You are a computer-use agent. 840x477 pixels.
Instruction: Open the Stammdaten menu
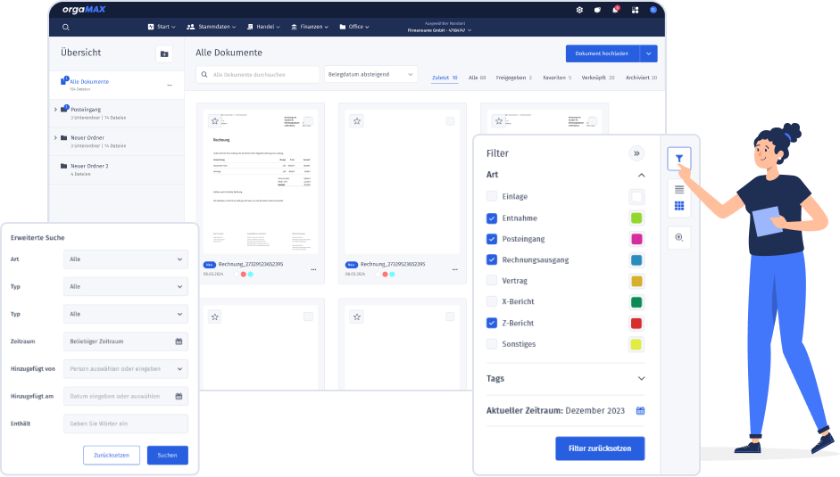pos(211,27)
